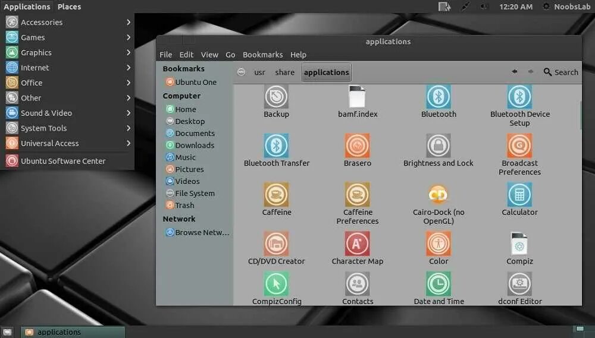This screenshot has height=338, width=595.
Task: Open the File menu
Action: pyautogui.click(x=166, y=55)
